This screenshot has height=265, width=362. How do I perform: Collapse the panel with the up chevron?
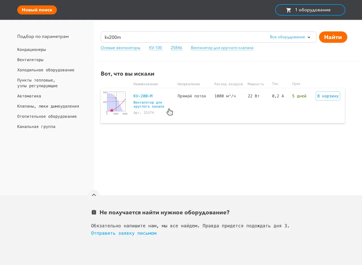94,195
